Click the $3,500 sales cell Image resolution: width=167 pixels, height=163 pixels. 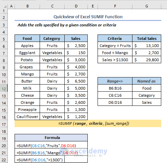(x=76, y=95)
